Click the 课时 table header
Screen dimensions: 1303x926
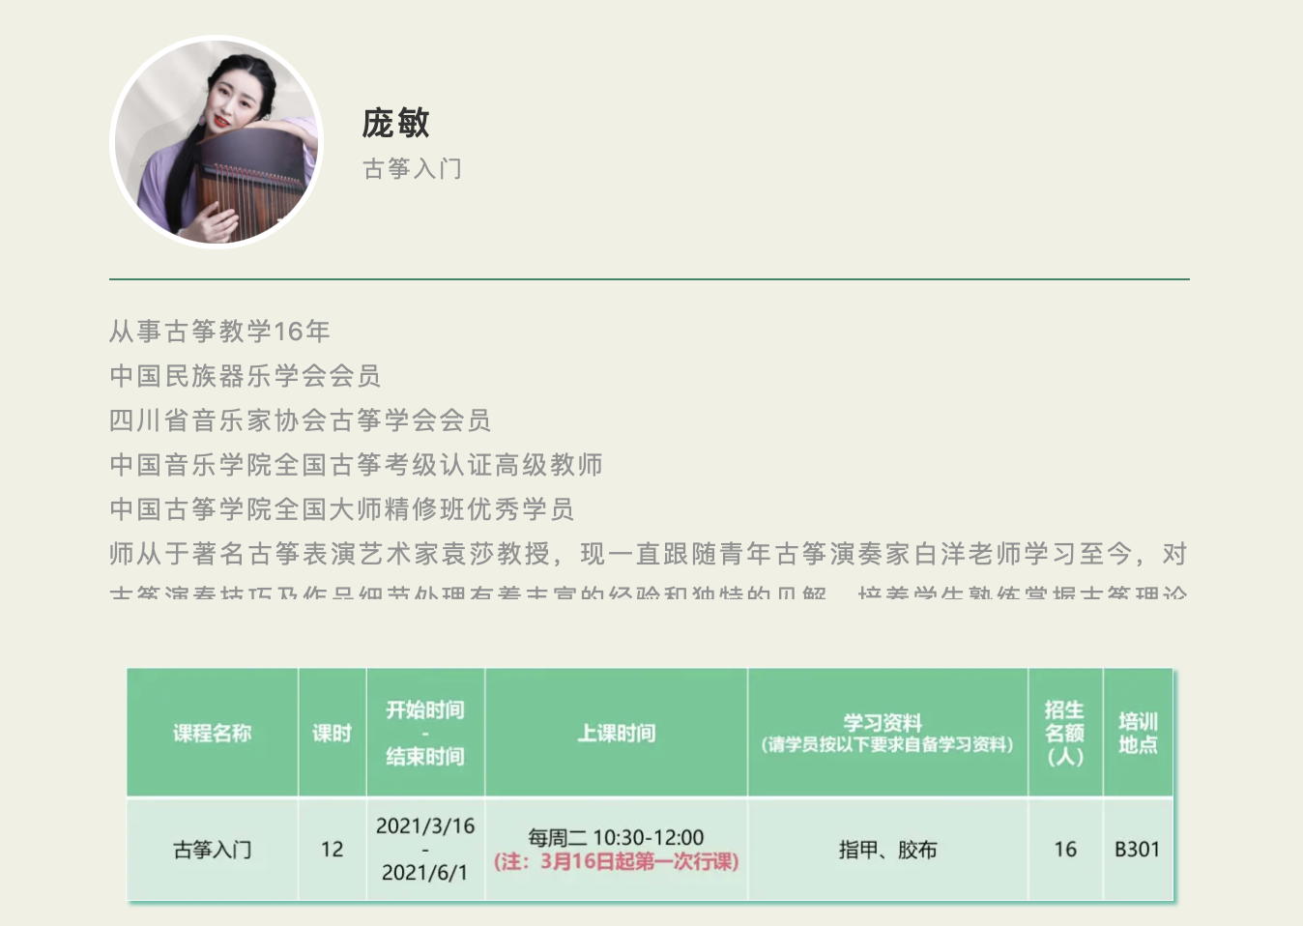point(333,733)
